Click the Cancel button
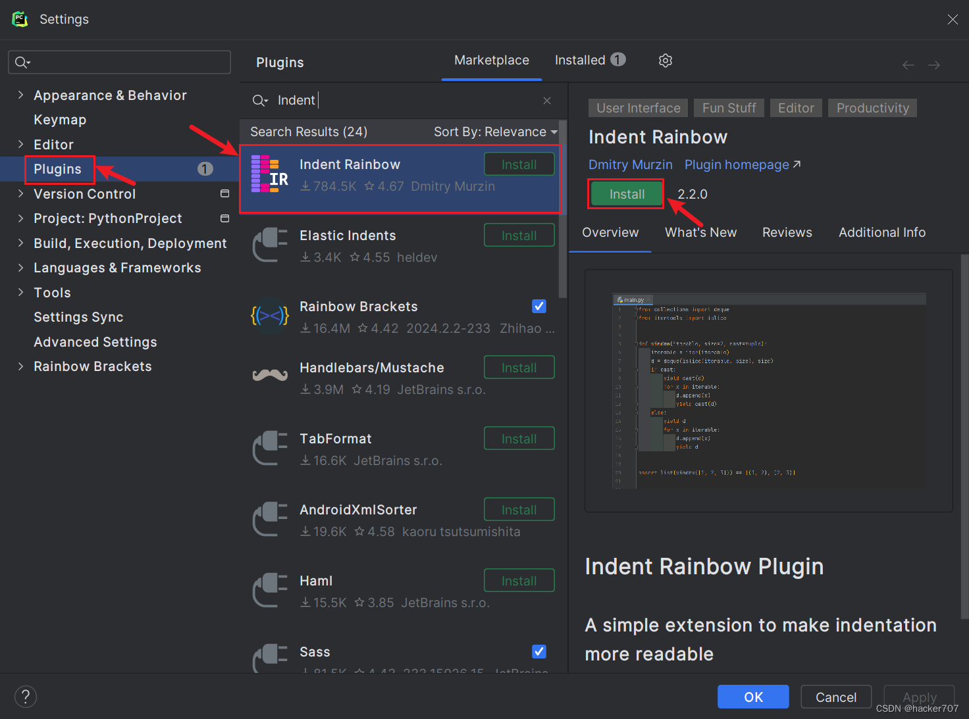Screen dimensions: 969x719 [x=836, y=697]
